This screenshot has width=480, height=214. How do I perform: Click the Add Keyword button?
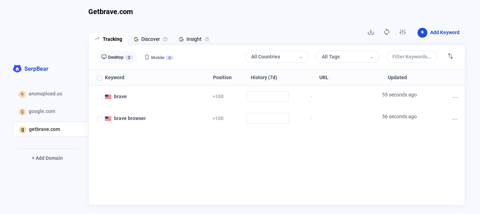point(439,32)
